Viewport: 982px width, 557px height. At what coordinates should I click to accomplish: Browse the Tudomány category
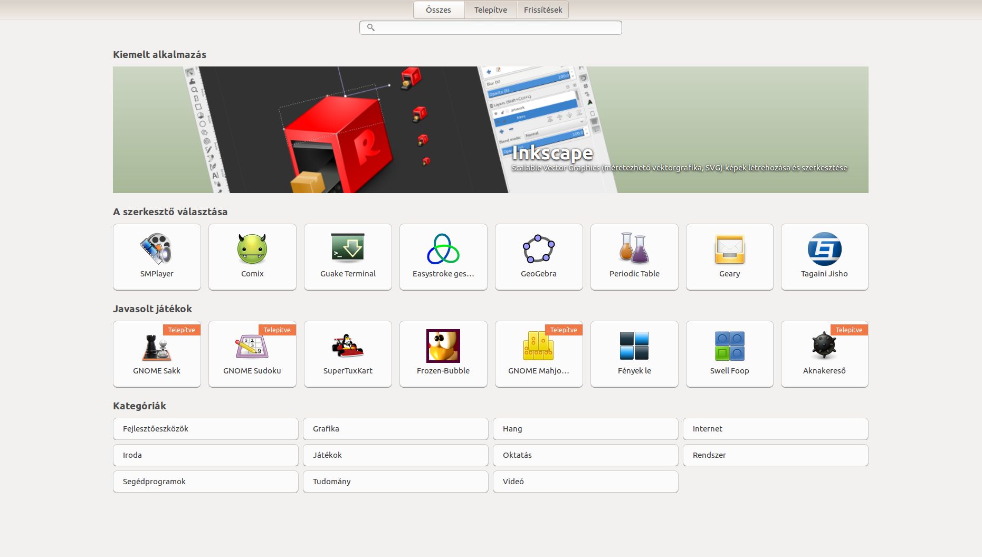[396, 482]
